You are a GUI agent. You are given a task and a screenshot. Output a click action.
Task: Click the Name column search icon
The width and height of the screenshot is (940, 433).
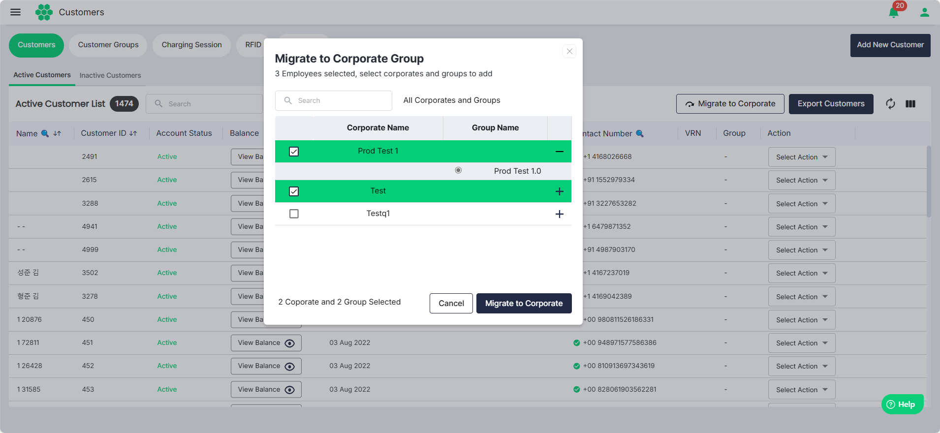pyautogui.click(x=45, y=133)
